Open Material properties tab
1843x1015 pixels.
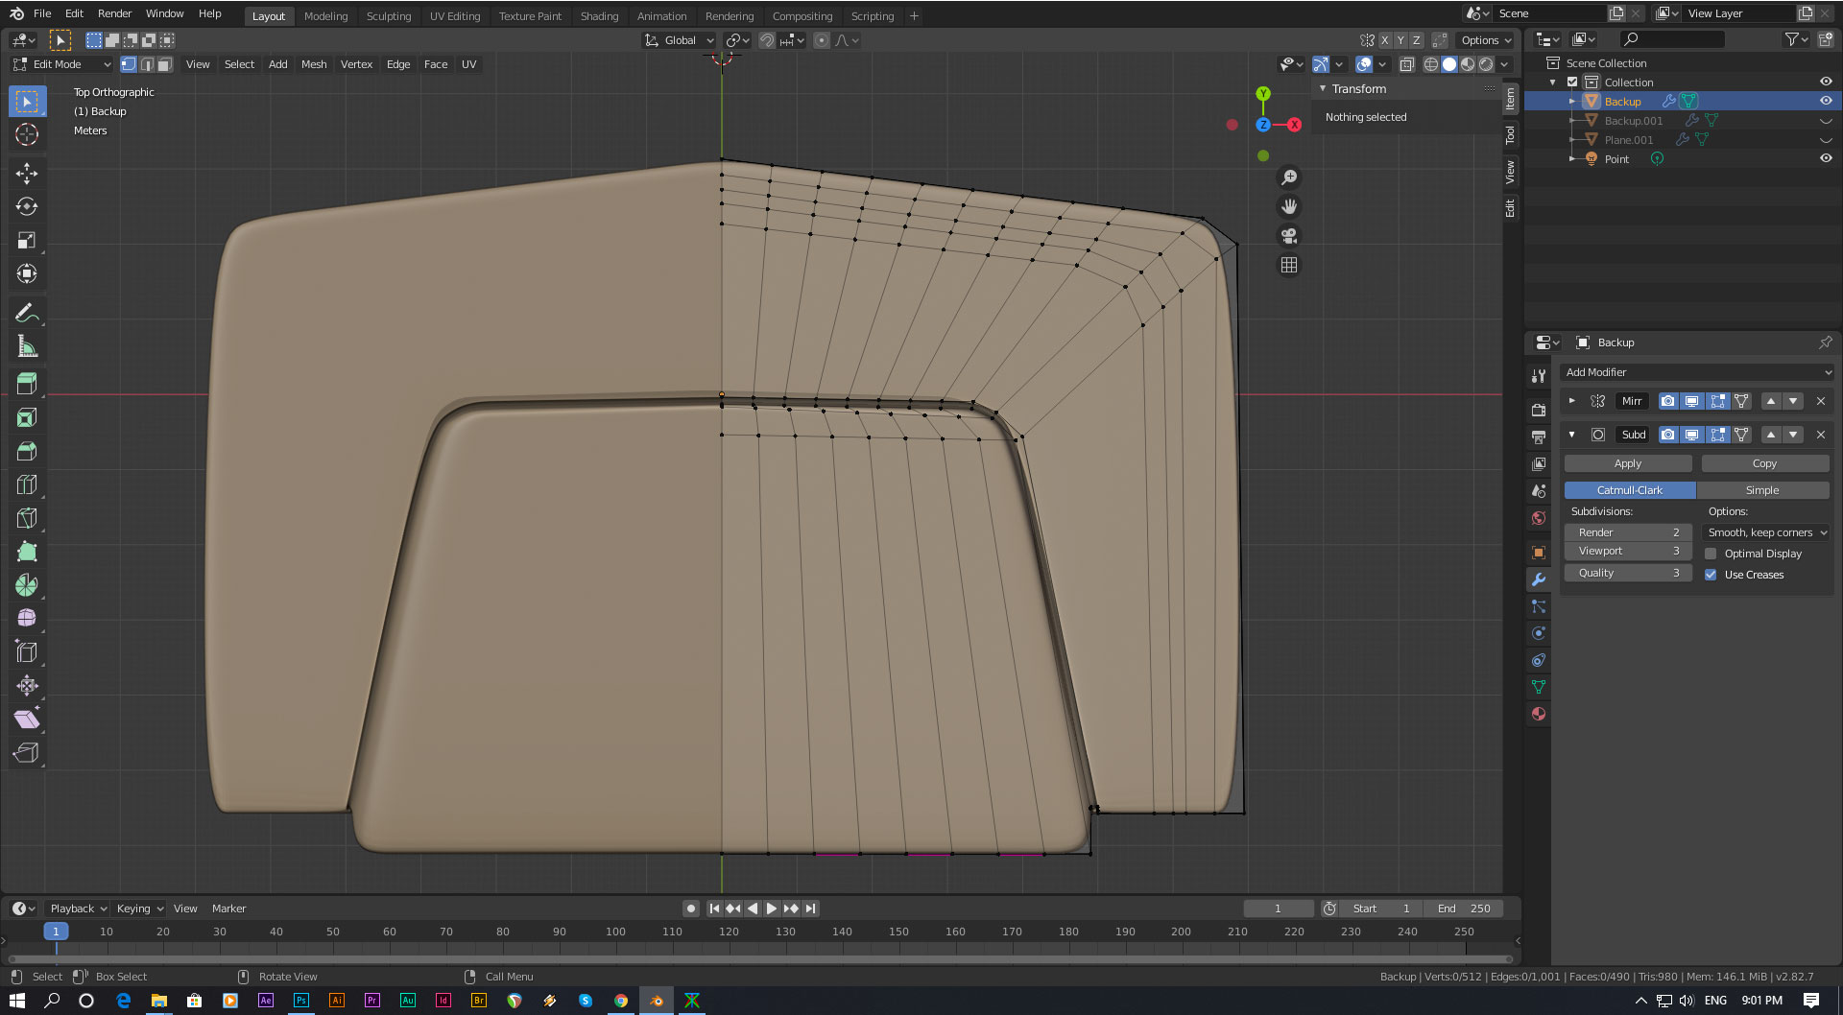tap(1539, 714)
